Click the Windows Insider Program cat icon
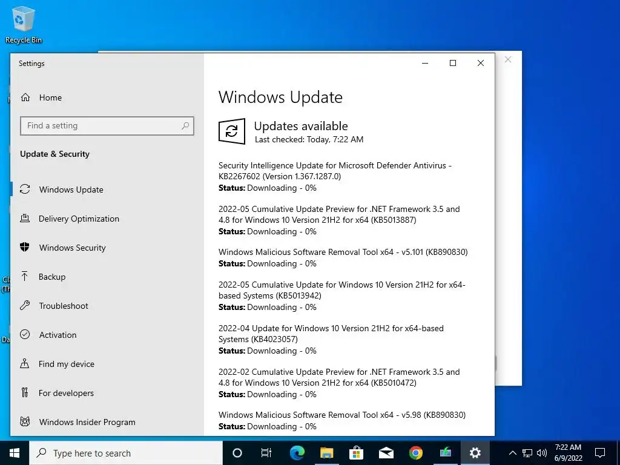Viewport: 620px width, 465px height. 25,421
